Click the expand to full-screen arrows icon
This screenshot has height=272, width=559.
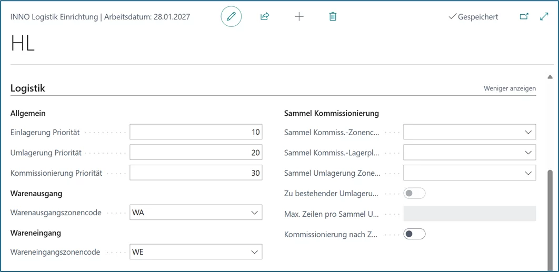click(x=544, y=17)
